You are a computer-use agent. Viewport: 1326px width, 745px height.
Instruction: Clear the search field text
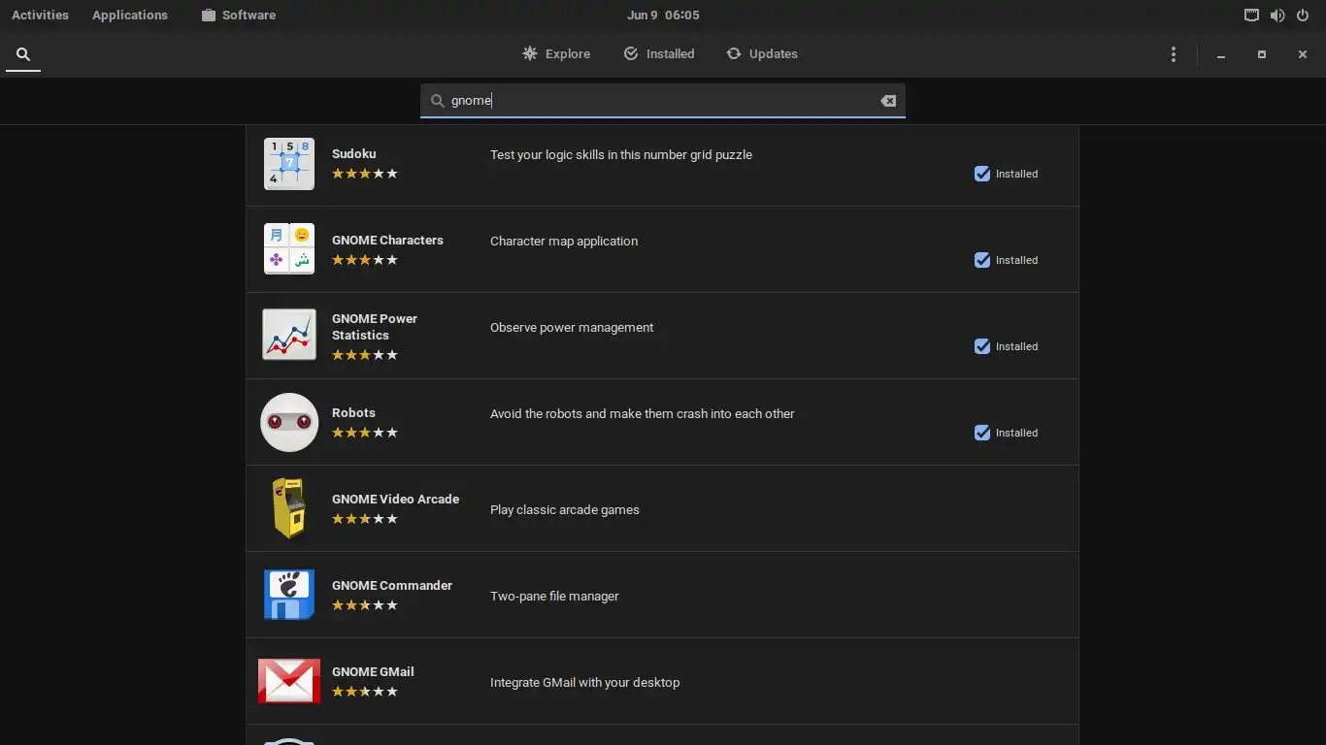[x=888, y=101]
